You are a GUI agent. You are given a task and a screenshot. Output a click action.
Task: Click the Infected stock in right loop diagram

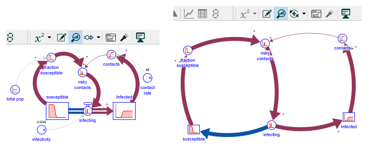point(349,117)
